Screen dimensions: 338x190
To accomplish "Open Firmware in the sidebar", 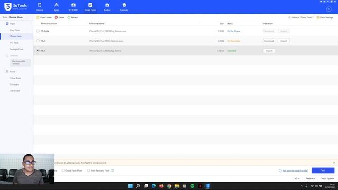I will [x=14, y=84].
